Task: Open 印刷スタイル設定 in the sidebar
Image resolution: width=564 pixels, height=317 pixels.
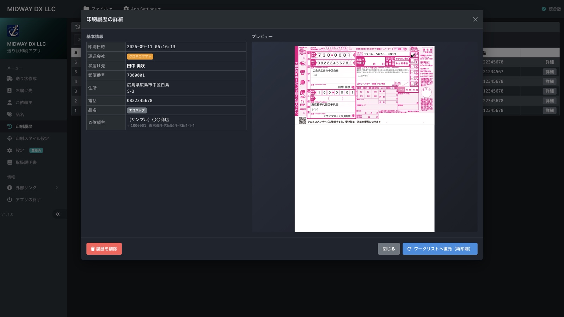Action: pos(33,138)
